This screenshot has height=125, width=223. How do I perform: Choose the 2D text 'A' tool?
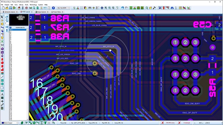tap(2, 94)
